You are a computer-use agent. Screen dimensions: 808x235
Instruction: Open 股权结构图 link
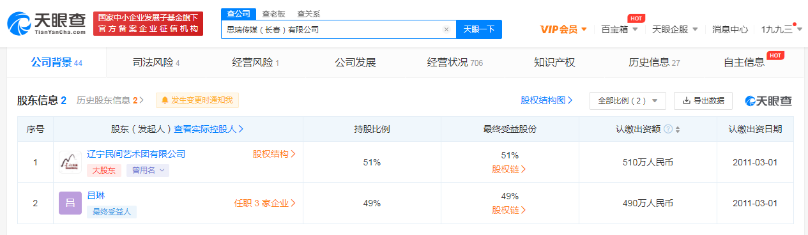pos(546,100)
